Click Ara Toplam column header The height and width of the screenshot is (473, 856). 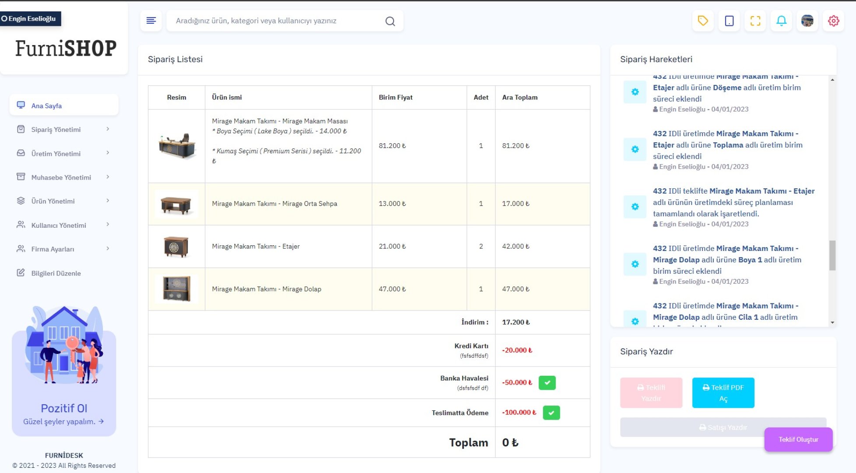[520, 97]
